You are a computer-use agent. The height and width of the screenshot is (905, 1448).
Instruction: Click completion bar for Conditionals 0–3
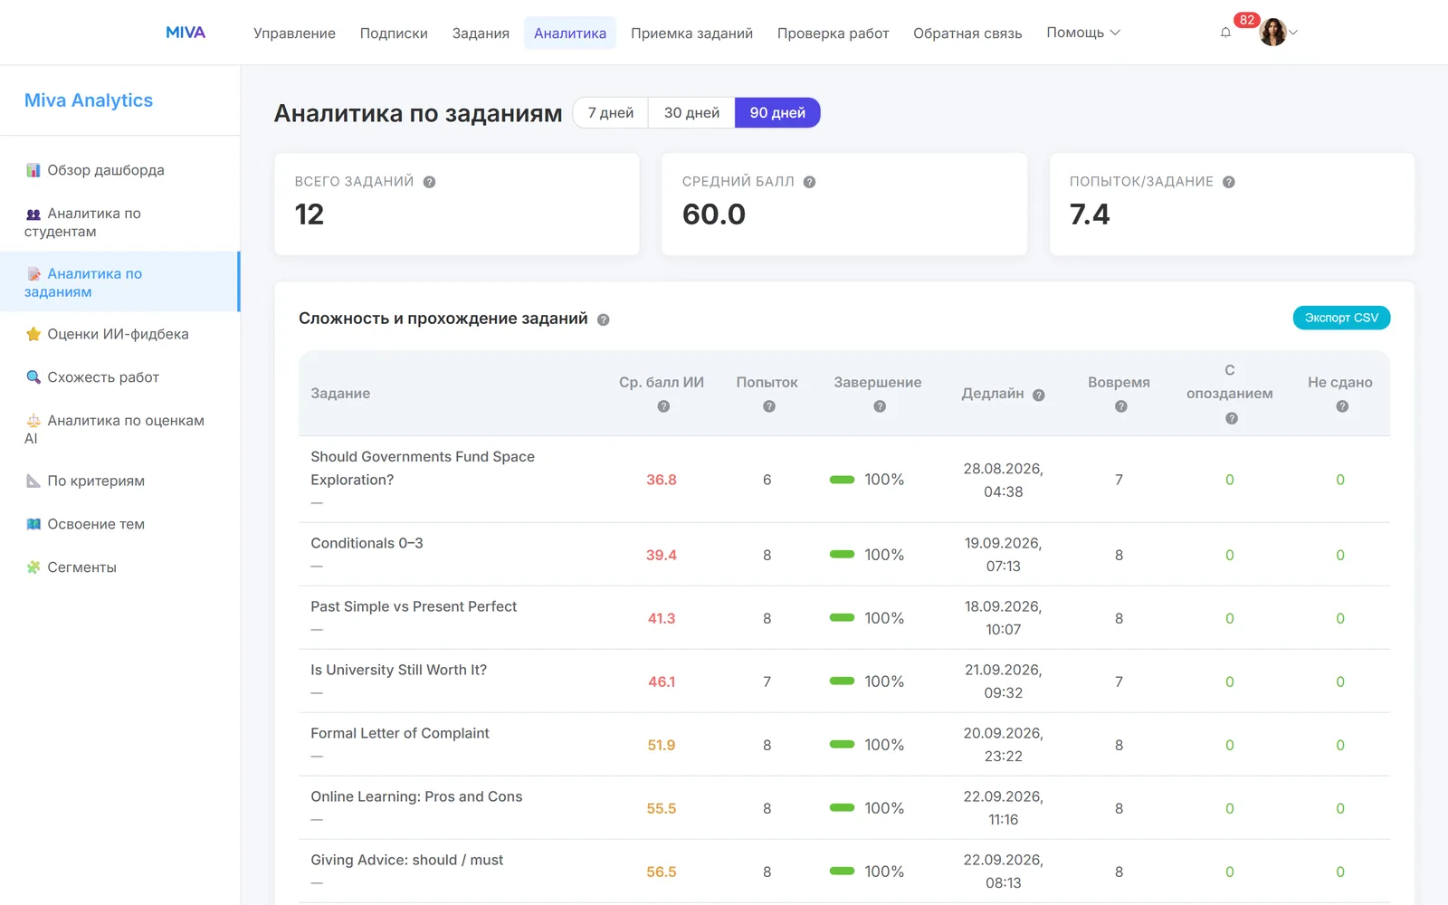(842, 555)
